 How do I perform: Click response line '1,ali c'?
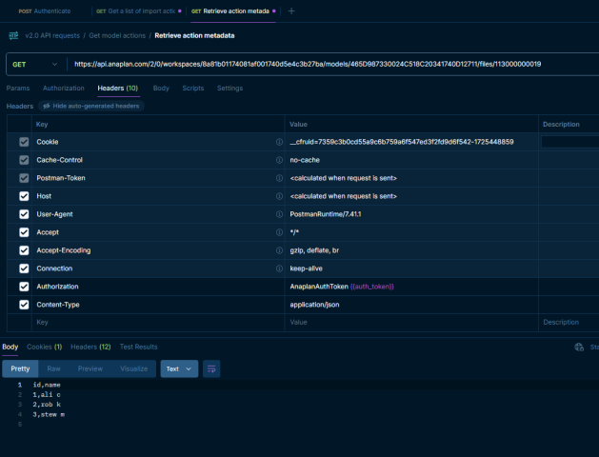47,395
